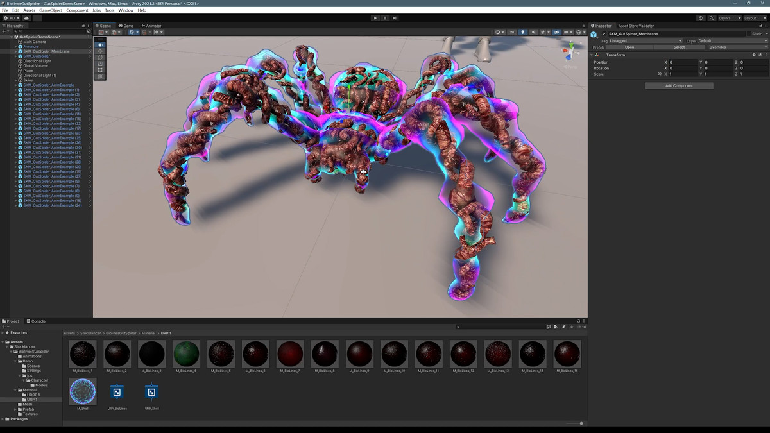Open the GameObject menu

51,10
